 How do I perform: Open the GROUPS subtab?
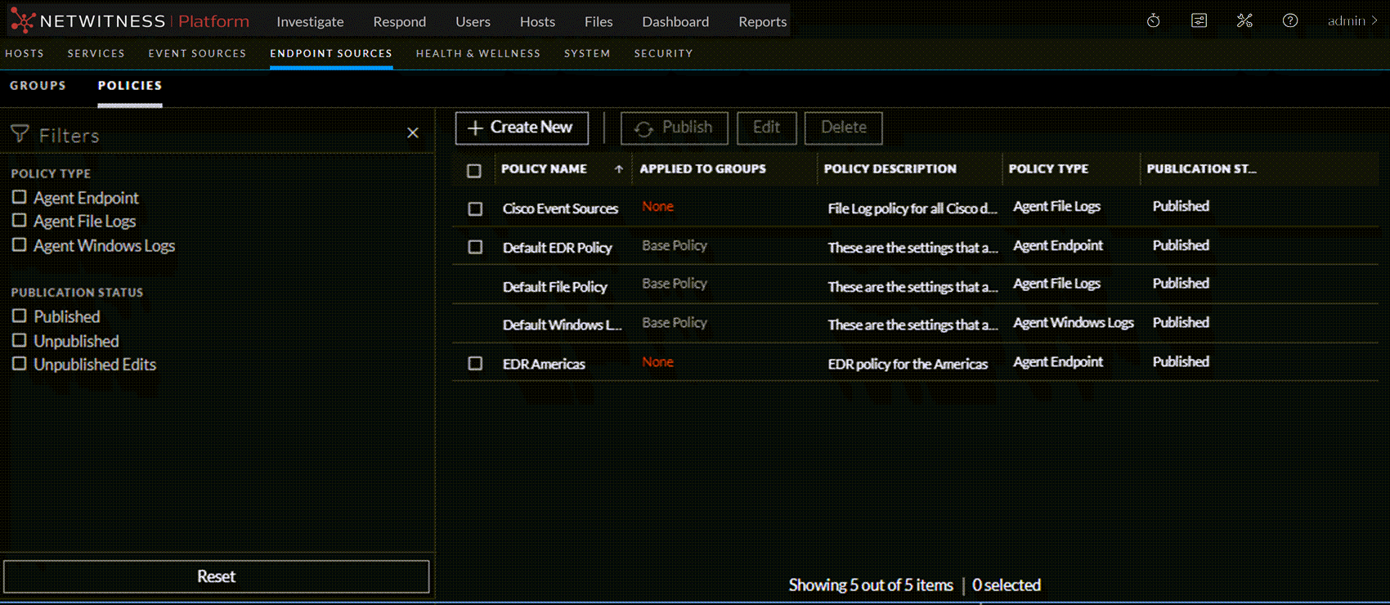click(38, 85)
